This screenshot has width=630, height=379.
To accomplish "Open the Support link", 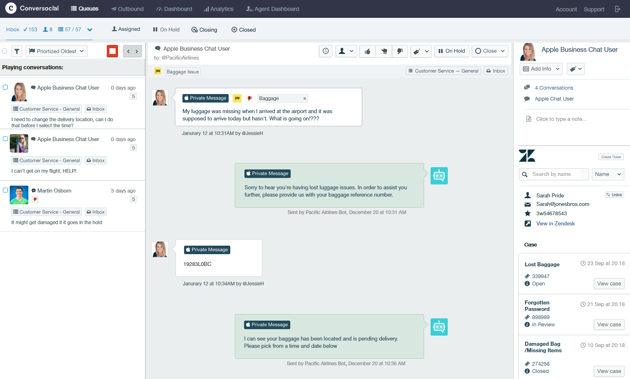I will (x=594, y=9).
